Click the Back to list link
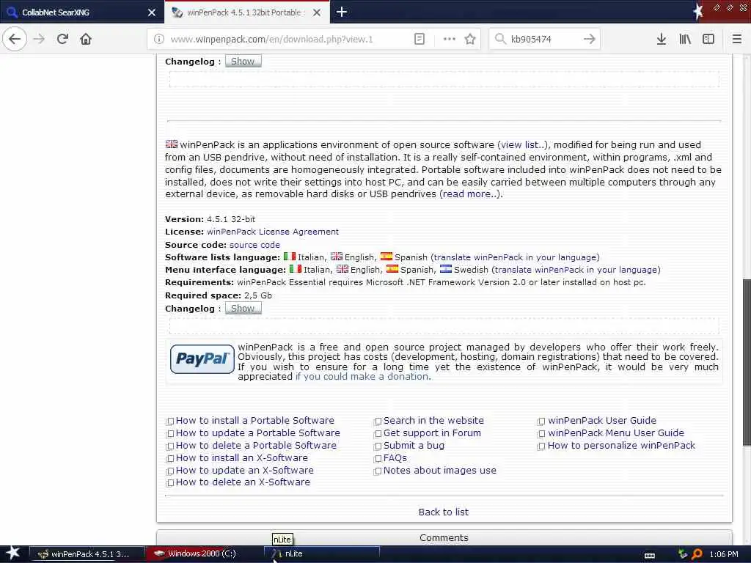 coord(444,512)
